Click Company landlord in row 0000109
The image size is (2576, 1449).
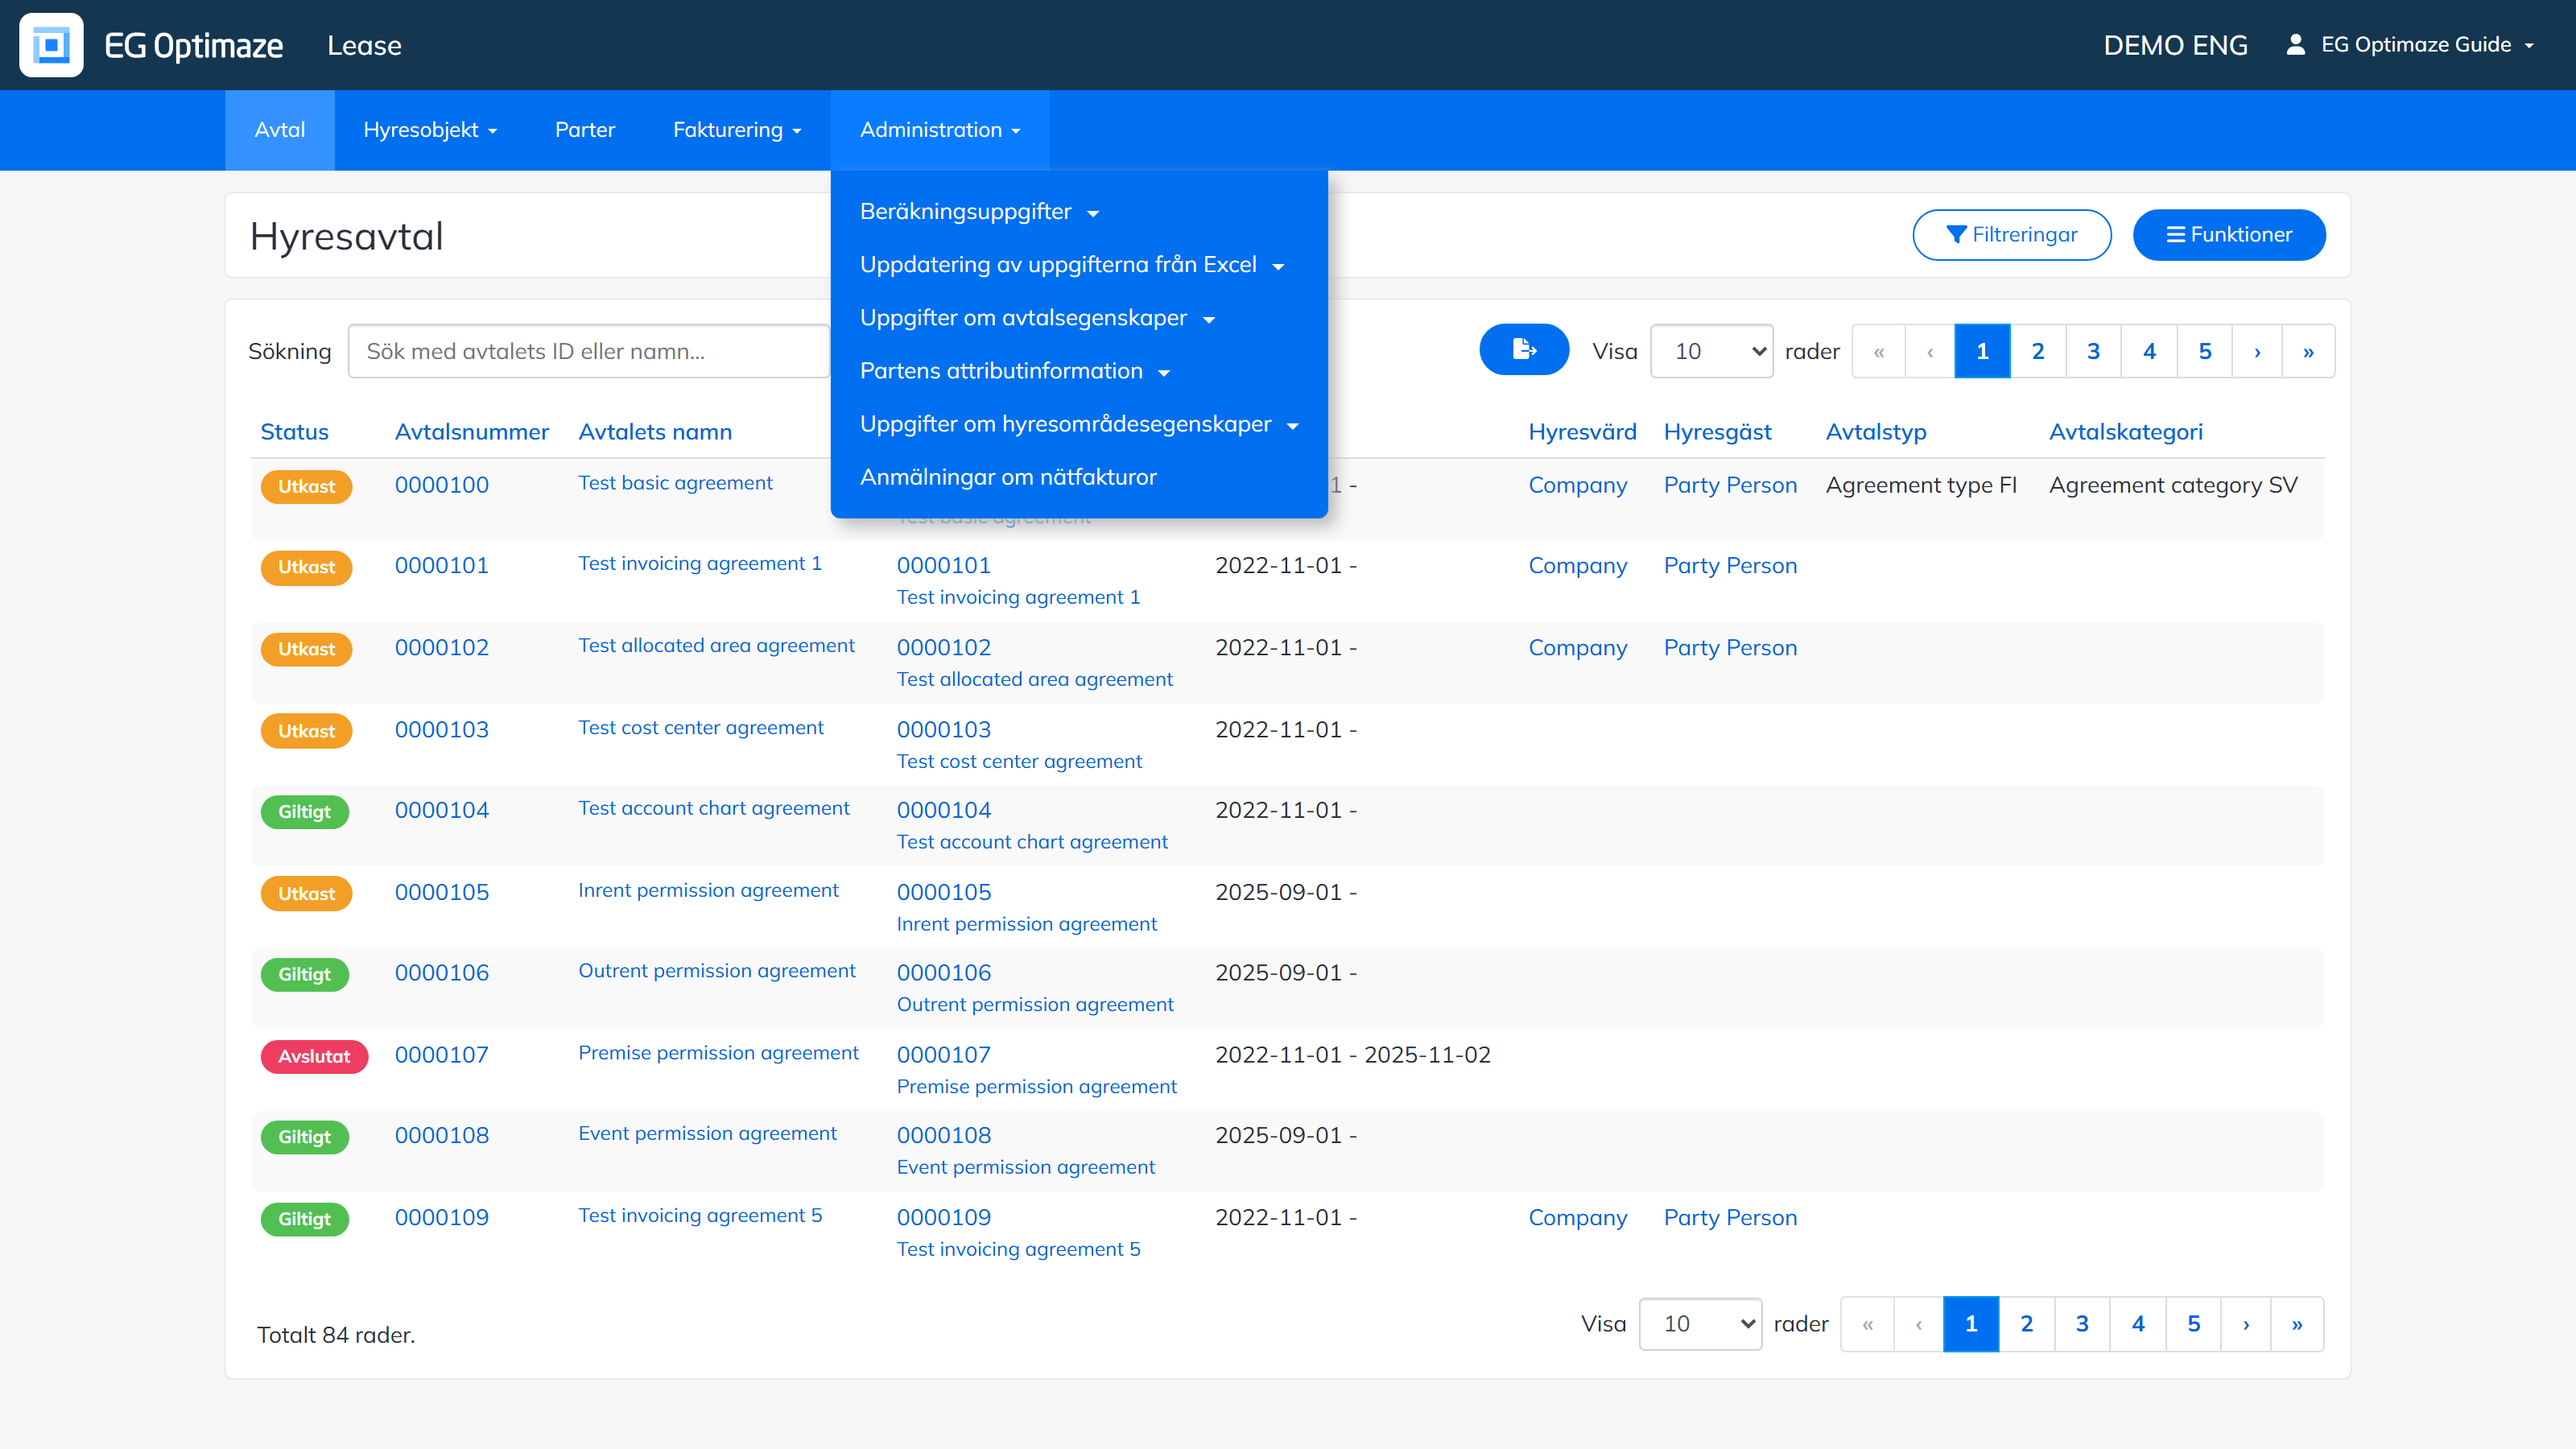pos(1578,1218)
